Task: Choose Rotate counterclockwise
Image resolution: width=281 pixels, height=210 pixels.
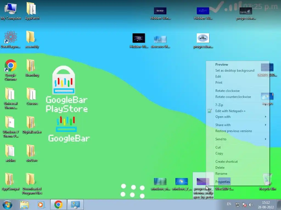Action: (x=238, y=97)
